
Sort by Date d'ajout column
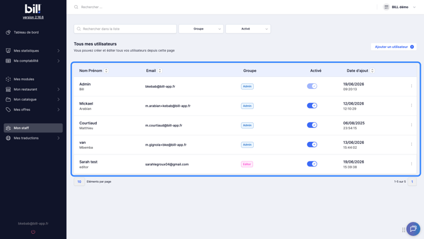tap(372, 71)
